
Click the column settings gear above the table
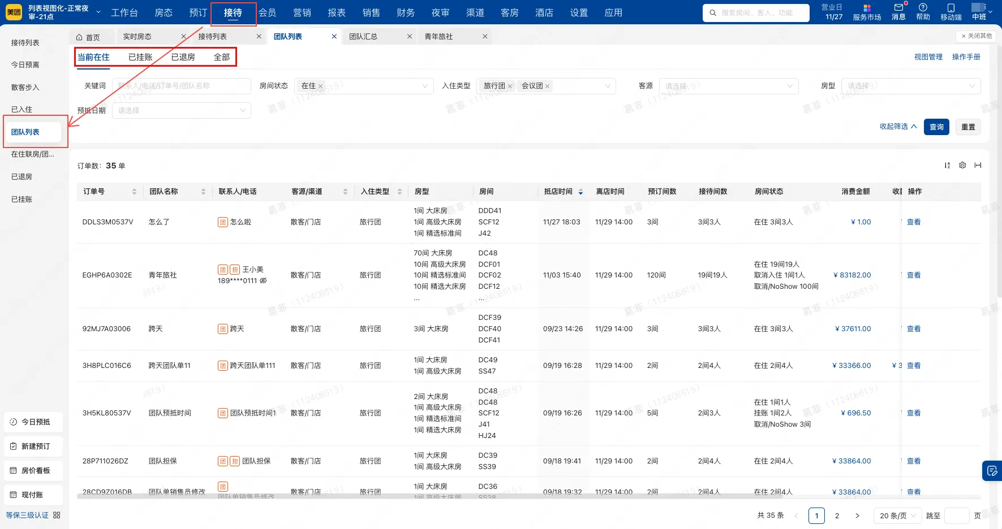point(962,165)
